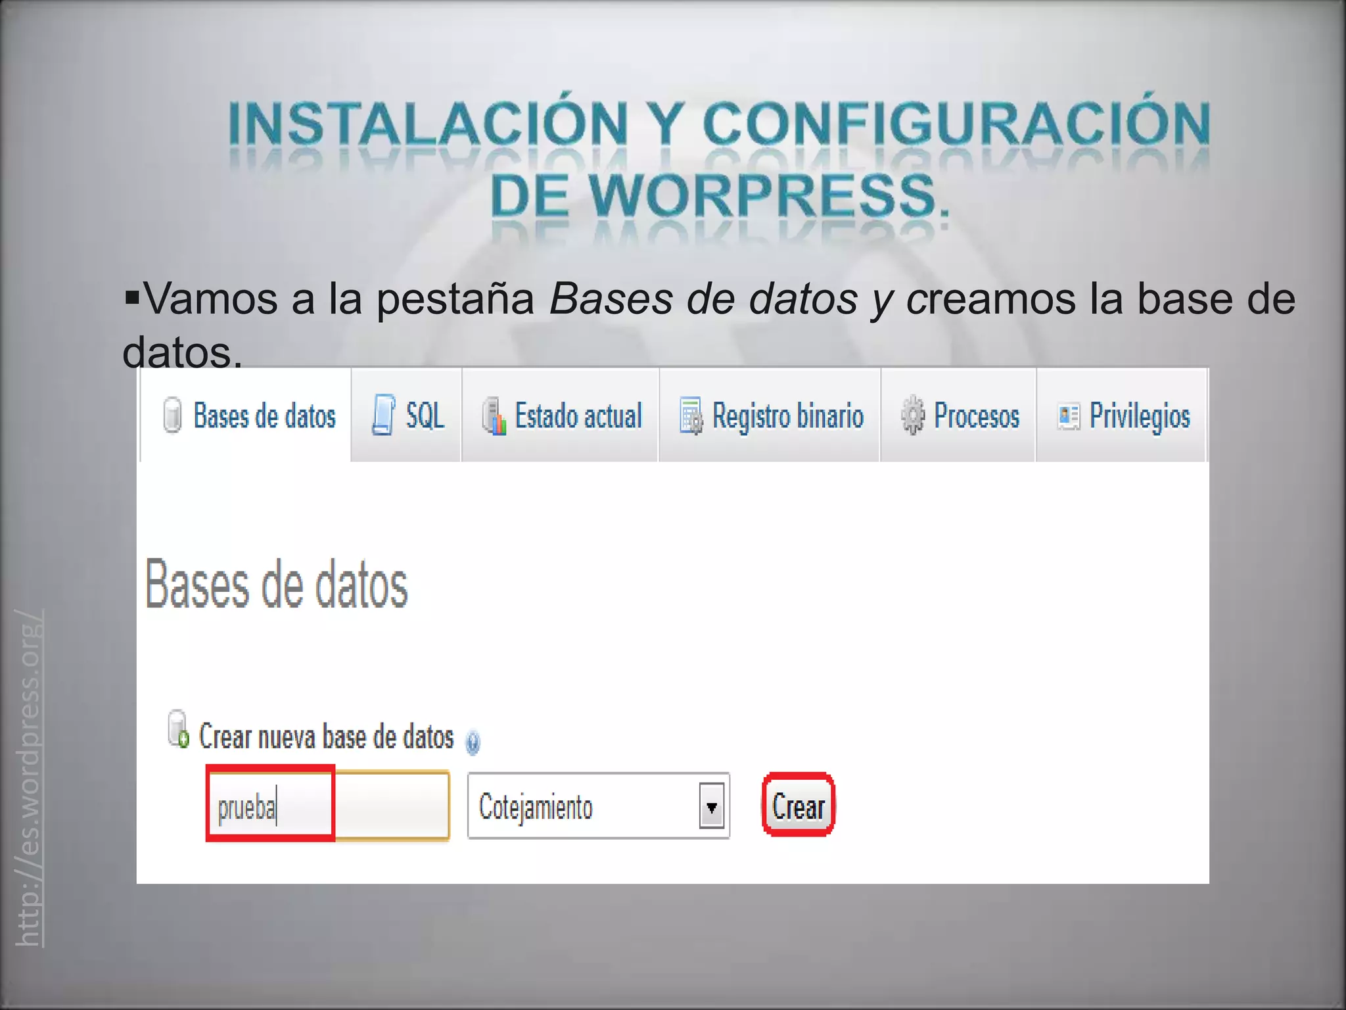The width and height of the screenshot is (1346, 1010).
Task: Open the Privilegios tab
Action: 1121,415
